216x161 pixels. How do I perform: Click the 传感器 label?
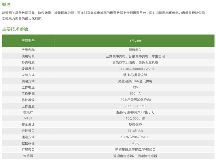coord(28,156)
